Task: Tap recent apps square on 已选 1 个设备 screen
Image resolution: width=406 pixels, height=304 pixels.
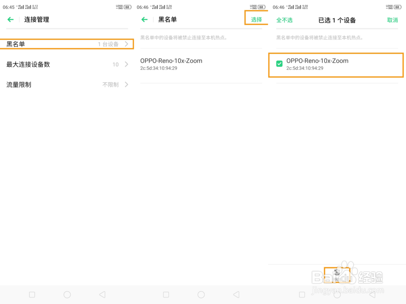Action: [x=302, y=295]
